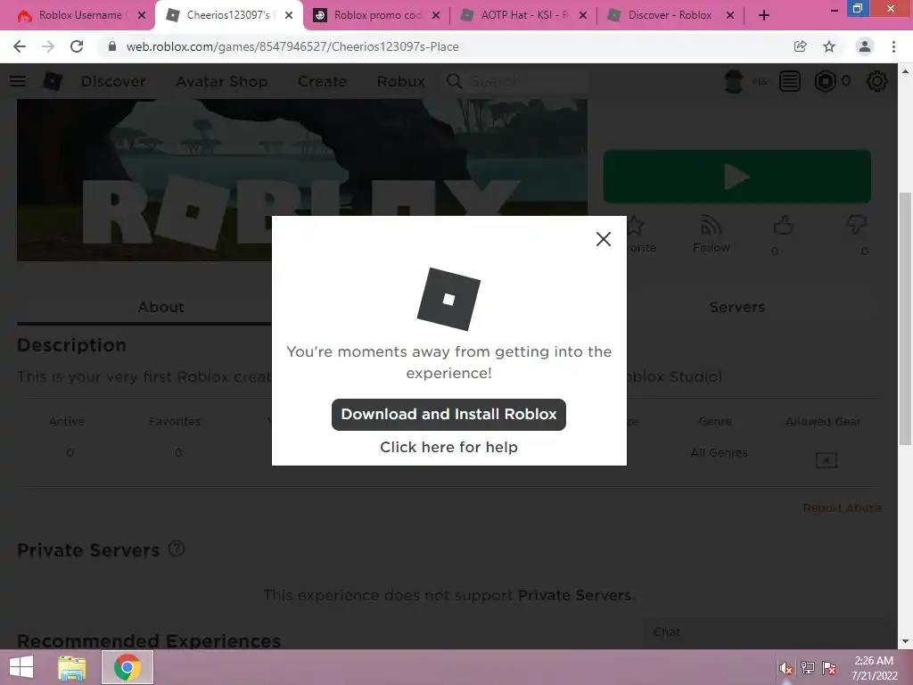The height and width of the screenshot is (685, 913).
Task: Open Action Center flag icon
Action: click(829, 668)
